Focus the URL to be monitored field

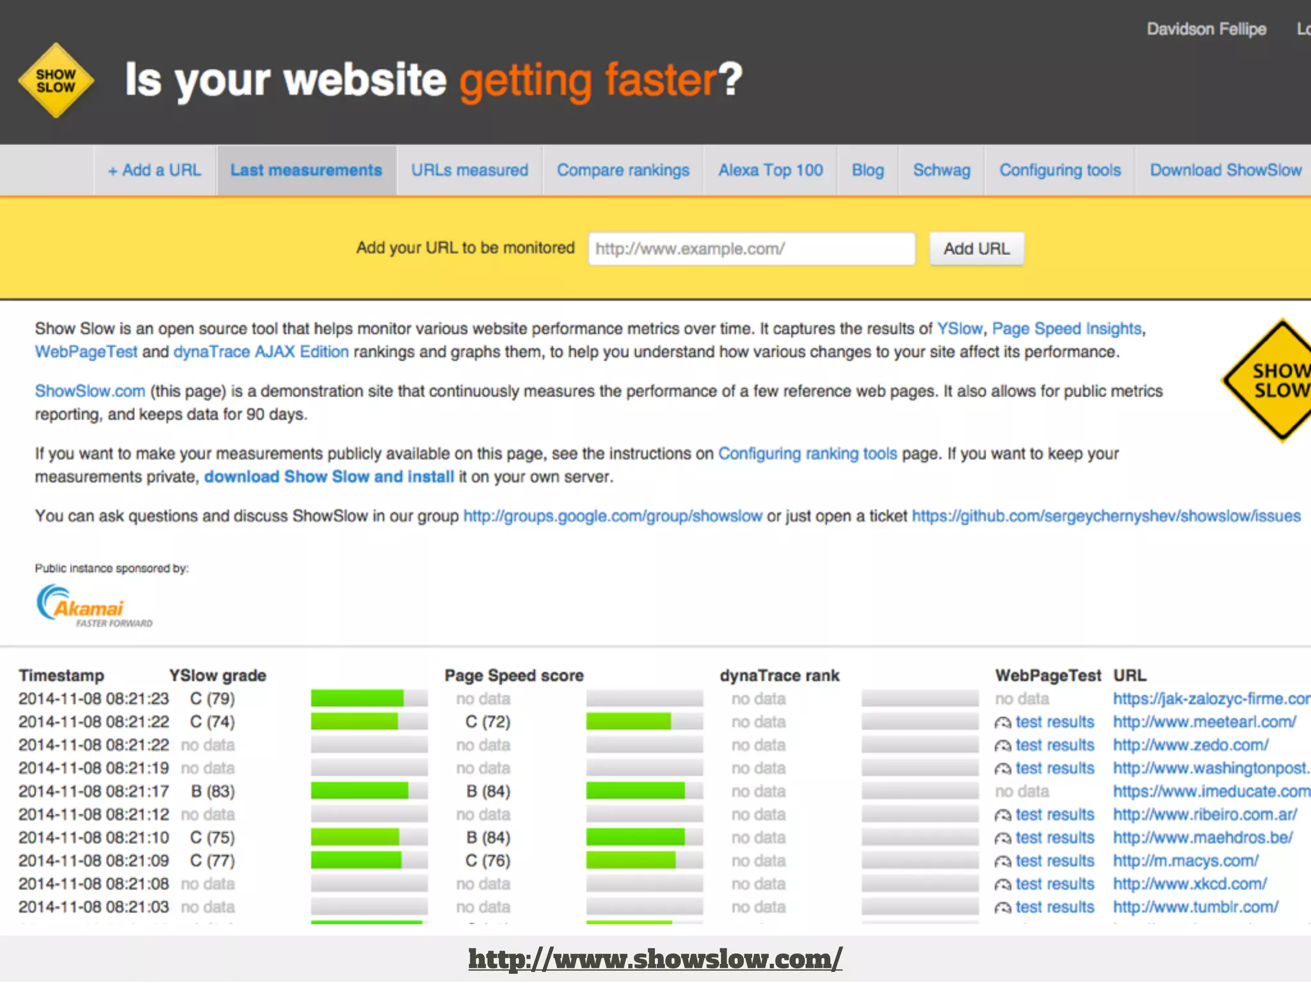(752, 248)
